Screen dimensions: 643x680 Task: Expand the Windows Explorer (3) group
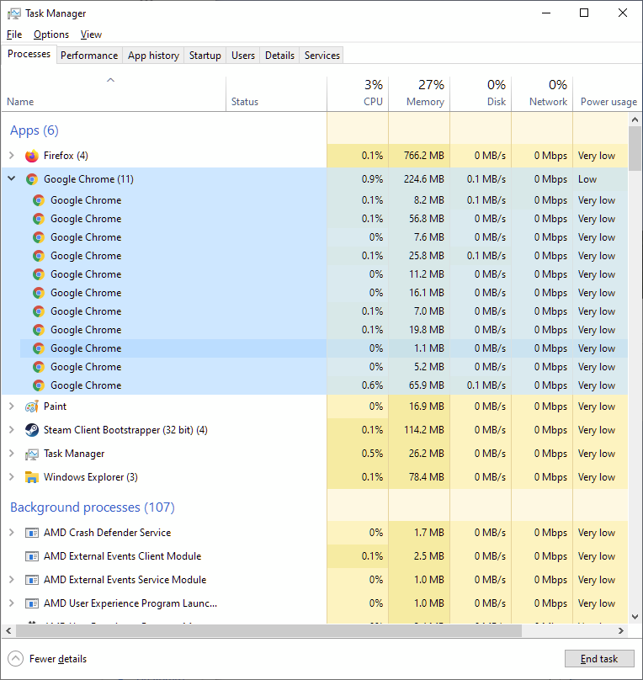[12, 476]
